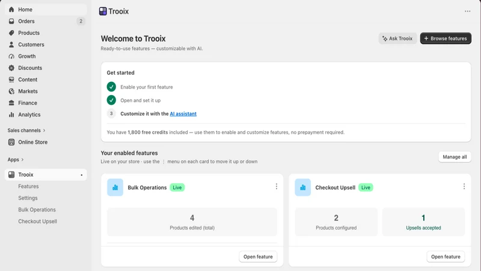Open the Customers sidebar item
Image resolution: width=481 pixels, height=271 pixels.
pyautogui.click(x=46, y=45)
